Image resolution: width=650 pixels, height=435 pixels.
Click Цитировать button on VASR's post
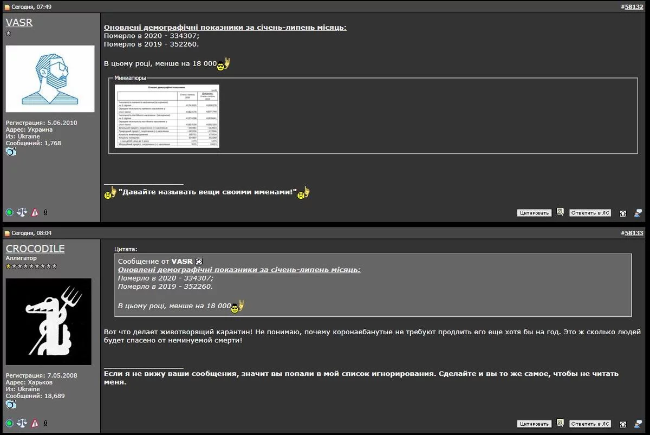click(534, 213)
